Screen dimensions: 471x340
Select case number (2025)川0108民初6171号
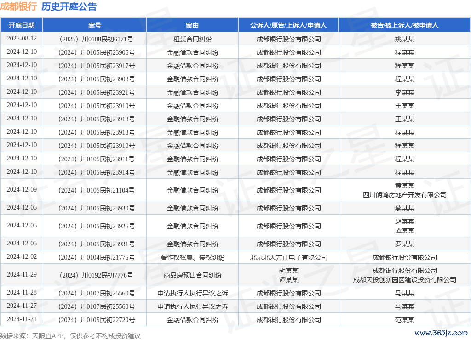(x=95, y=39)
